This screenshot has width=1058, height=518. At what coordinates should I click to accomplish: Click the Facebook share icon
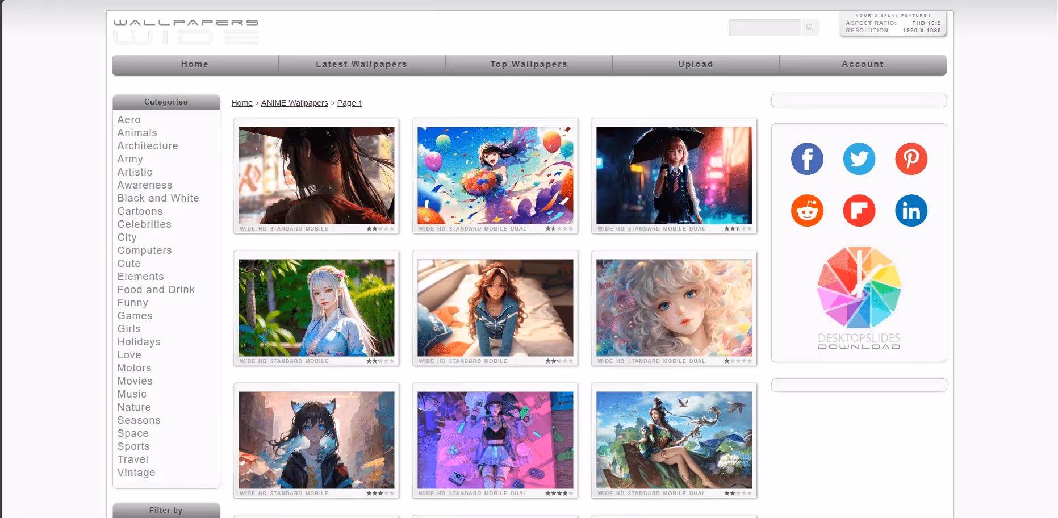(x=806, y=159)
